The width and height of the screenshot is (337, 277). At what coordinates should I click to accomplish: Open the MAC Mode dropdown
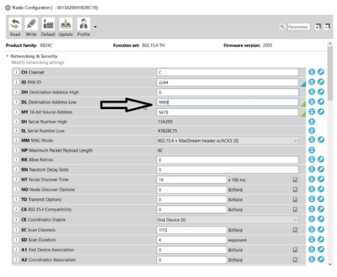tap(295, 141)
